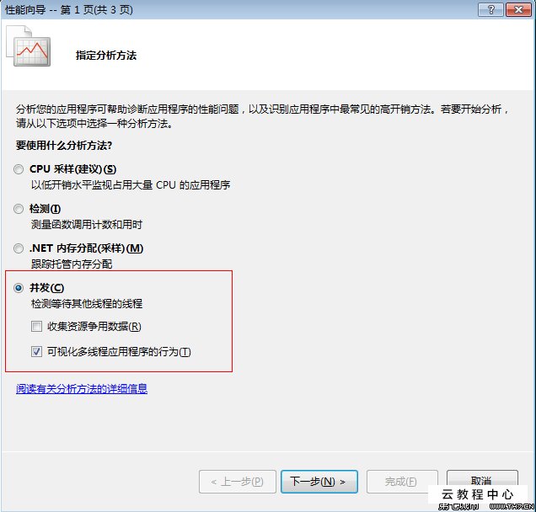Click the CPU 采样(建议)(S) label text

[x=72, y=169]
